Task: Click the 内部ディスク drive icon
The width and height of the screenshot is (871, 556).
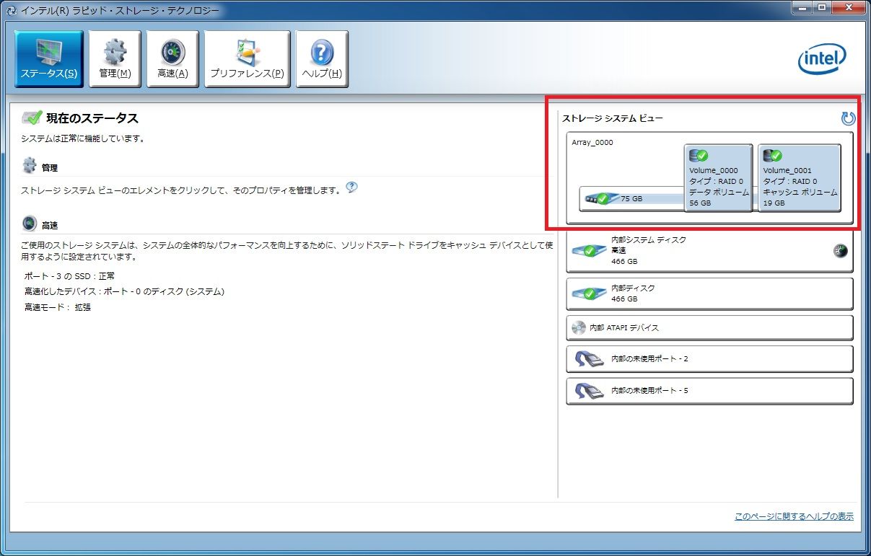Action: click(x=589, y=294)
